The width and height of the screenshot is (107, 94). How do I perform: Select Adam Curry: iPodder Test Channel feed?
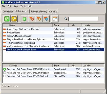pyautogui.click(x=53, y=29)
